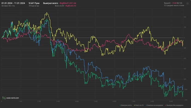
Task: Toggle the Выиграл без шоудауна legend label
Action: [175, 105]
